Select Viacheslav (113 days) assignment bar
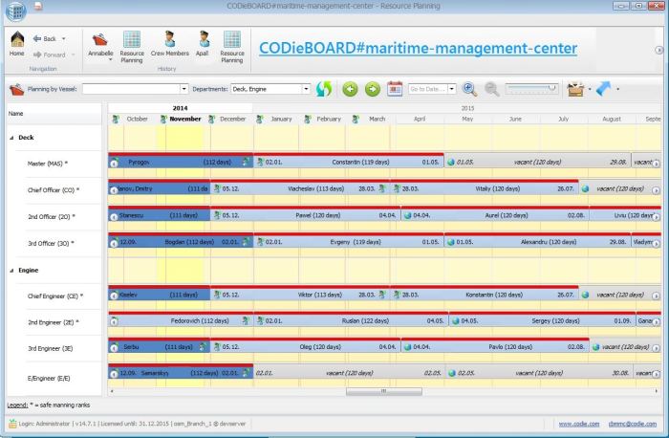 coord(300,188)
